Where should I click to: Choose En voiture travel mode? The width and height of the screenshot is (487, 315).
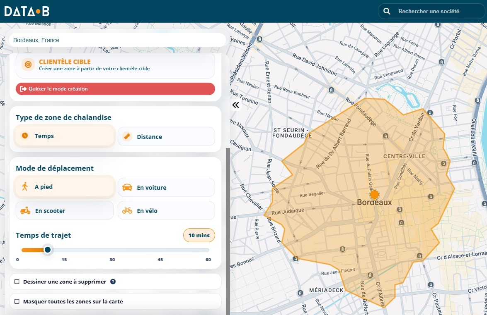coord(166,187)
